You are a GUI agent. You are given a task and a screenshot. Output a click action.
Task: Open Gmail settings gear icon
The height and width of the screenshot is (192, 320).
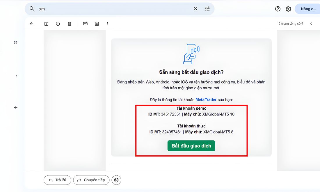(x=288, y=9)
